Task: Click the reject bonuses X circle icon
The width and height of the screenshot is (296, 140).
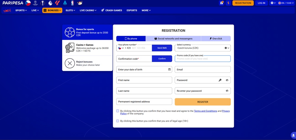Action: tap(70, 63)
